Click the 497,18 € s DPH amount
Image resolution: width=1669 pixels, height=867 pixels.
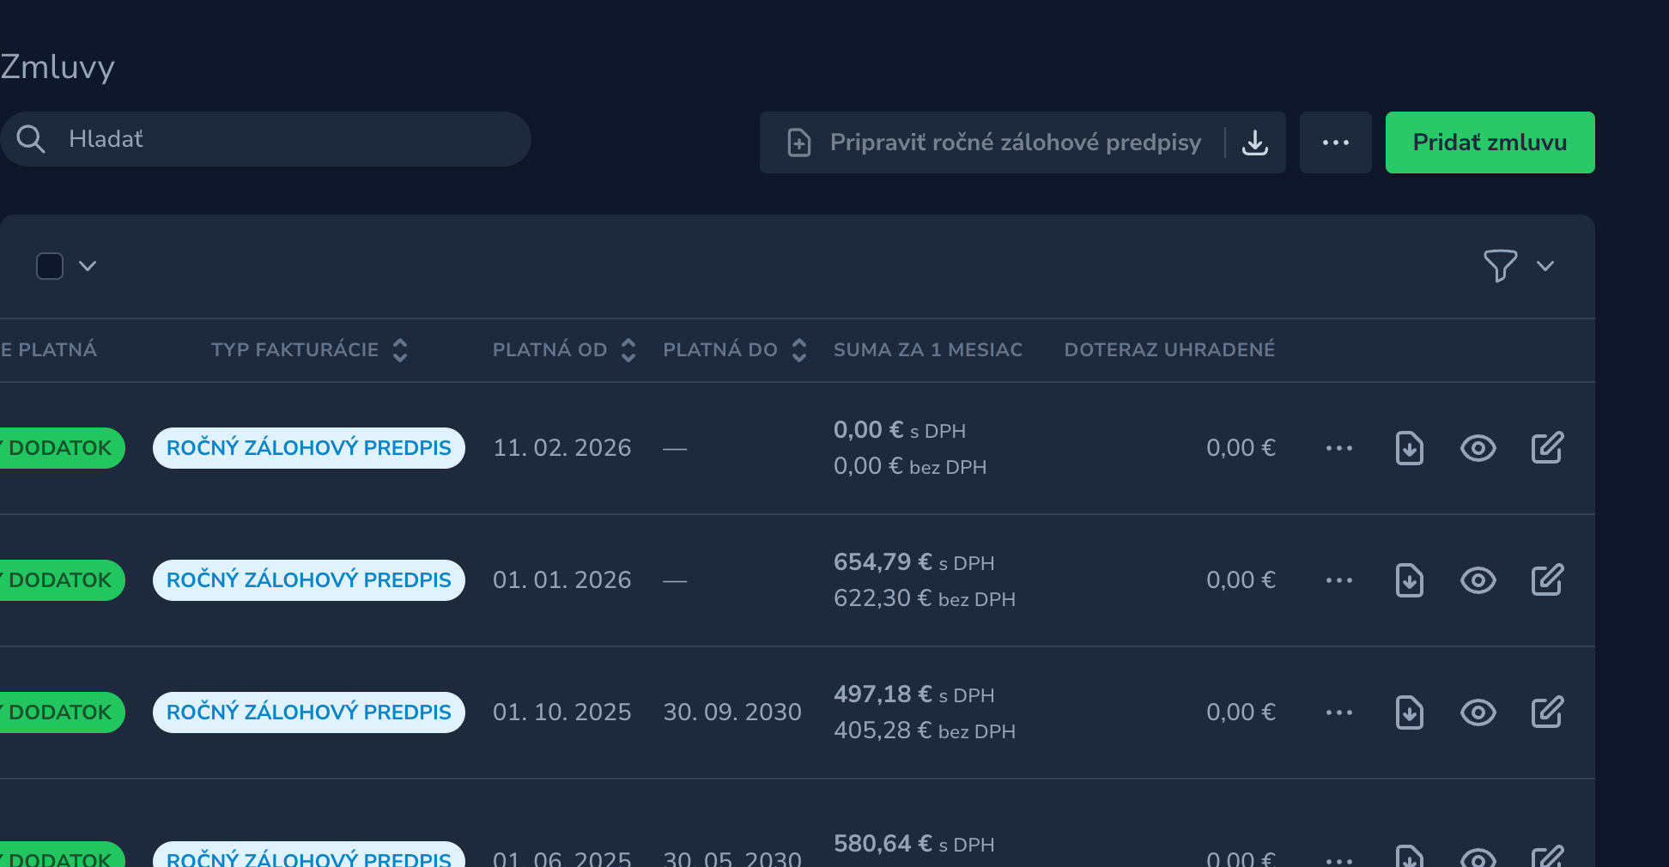[x=913, y=694]
